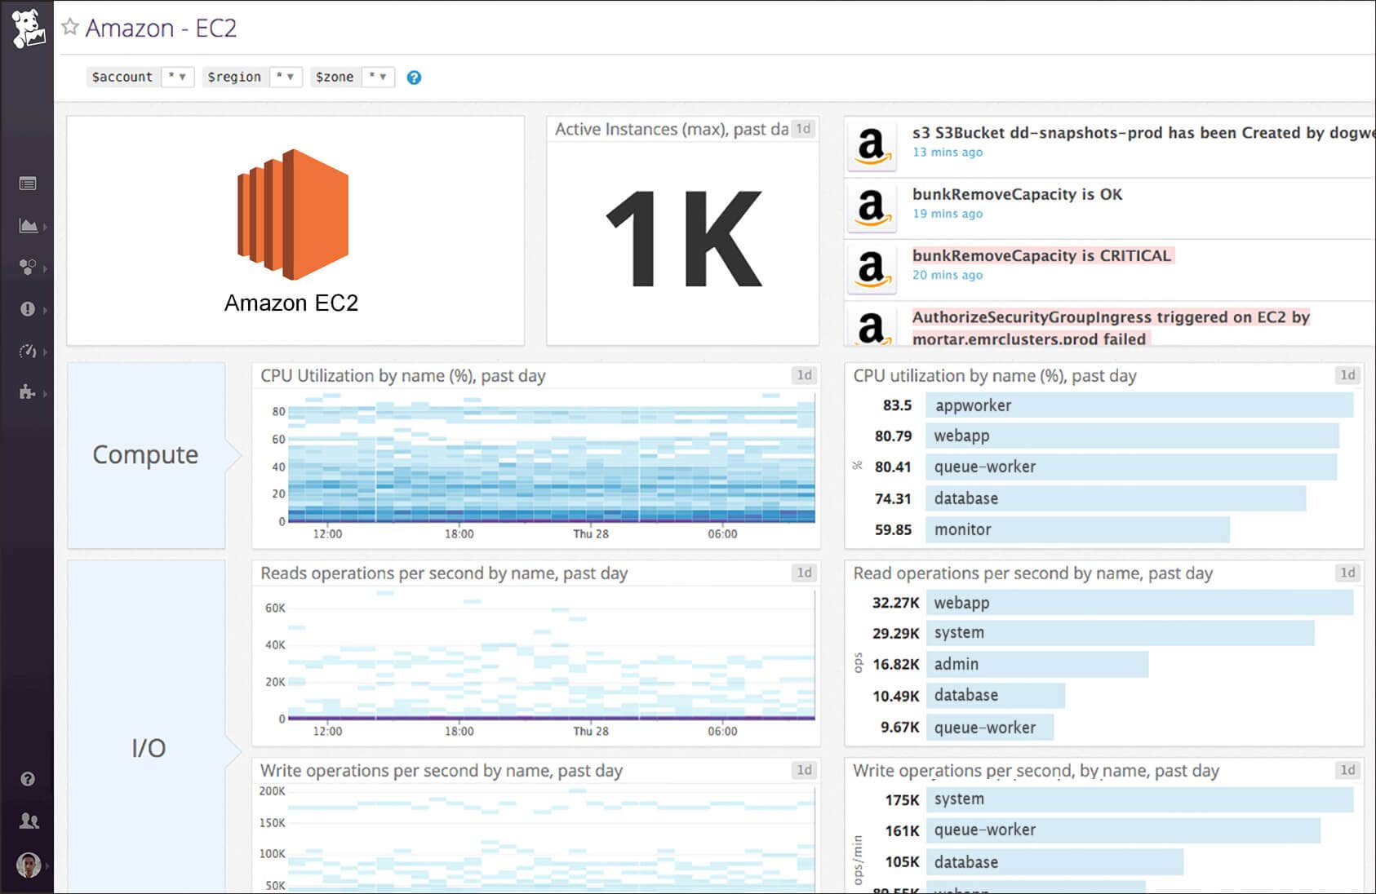Open the bunkRemoveCapacity is CRITICAL event
Image resolution: width=1376 pixels, height=894 pixels.
click(x=1041, y=255)
